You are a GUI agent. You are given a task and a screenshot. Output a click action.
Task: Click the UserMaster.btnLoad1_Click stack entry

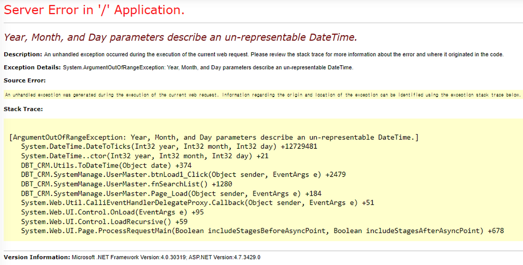[183, 174]
